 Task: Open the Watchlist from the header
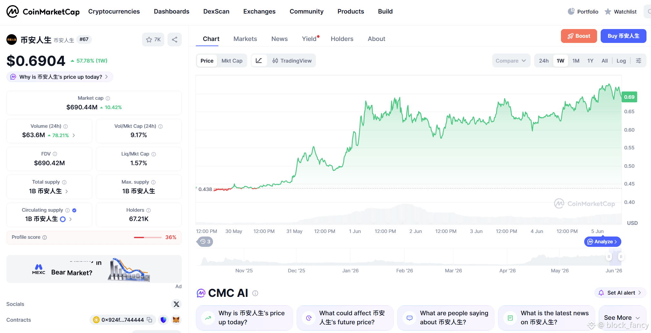point(620,12)
